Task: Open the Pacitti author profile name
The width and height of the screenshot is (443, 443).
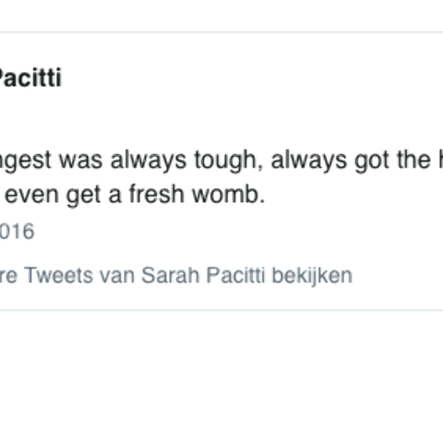Action: 30,78
